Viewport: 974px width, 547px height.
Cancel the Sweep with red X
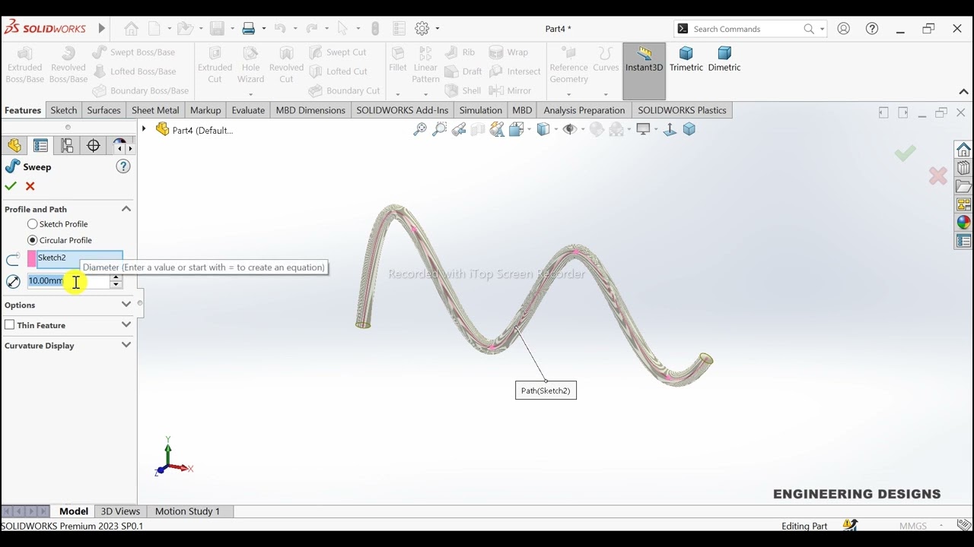coord(30,186)
